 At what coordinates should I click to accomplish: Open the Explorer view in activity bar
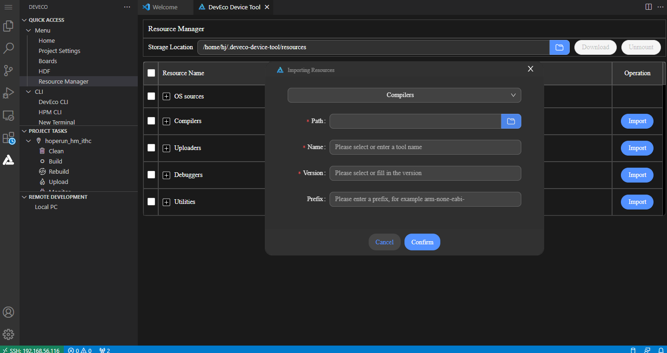(x=8, y=26)
